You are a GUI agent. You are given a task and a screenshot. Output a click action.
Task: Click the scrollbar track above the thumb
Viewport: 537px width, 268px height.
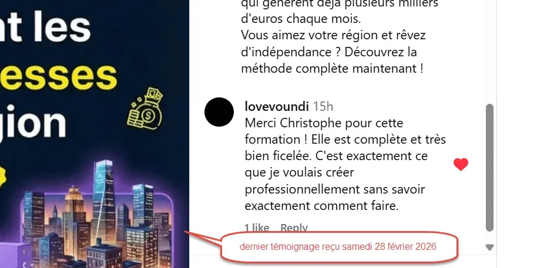pos(490,51)
